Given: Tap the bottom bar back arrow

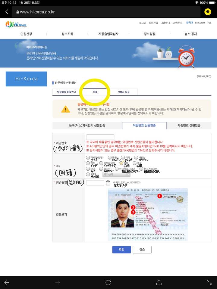Looking at the screenshot, I should (x=7, y=282).
